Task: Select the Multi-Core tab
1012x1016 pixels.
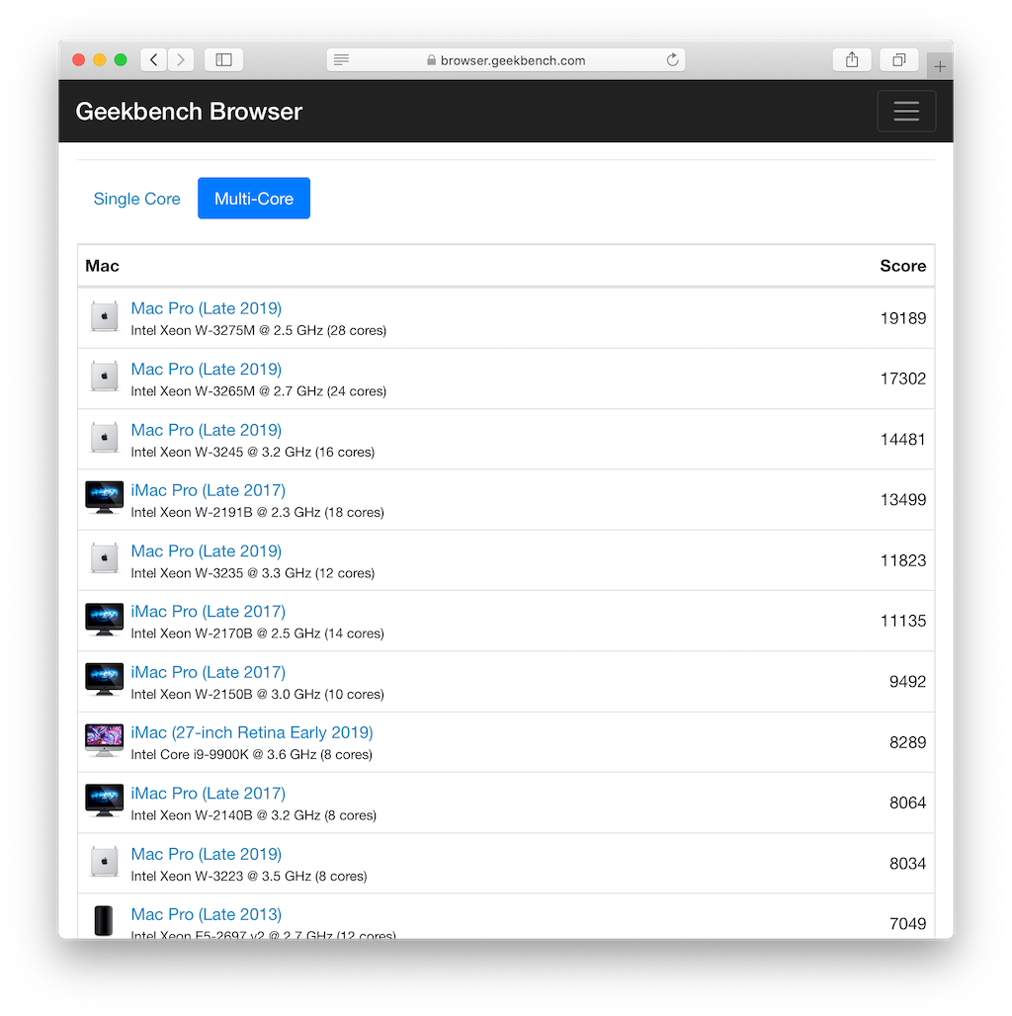Action: [x=254, y=199]
